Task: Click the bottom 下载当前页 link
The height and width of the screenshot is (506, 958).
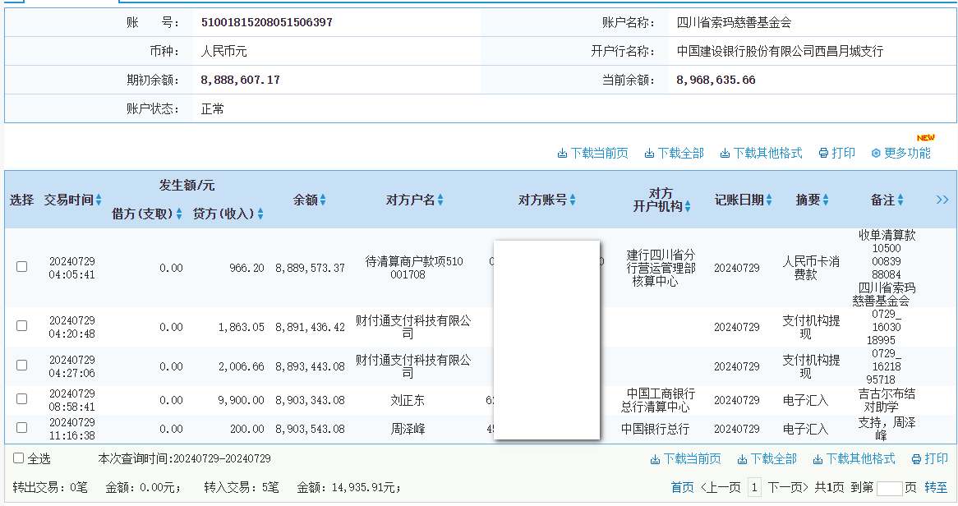Action: (x=693, y=459)
